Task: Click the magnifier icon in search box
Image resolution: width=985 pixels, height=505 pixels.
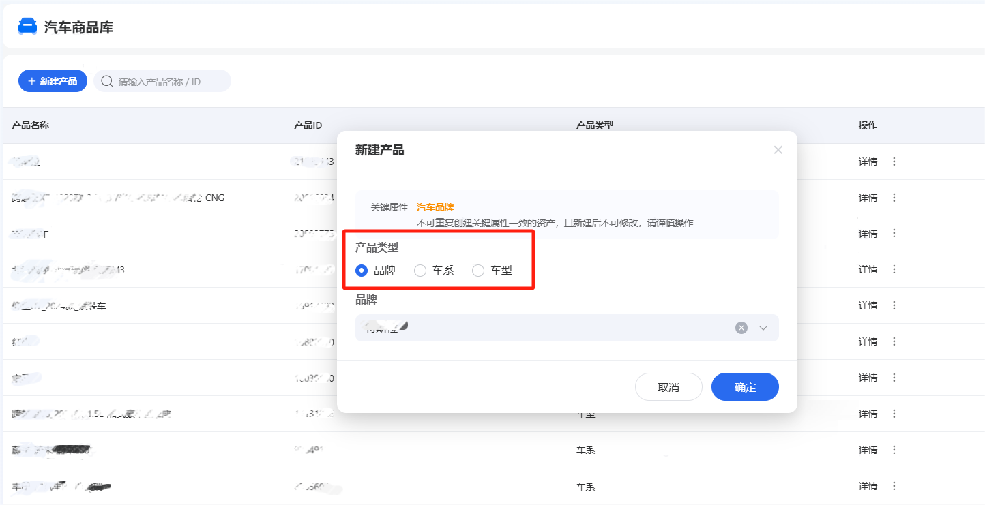Action: coord(106,81)
